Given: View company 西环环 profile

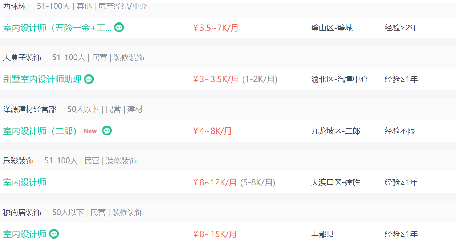Looking at the screenshot, I should tap(15, 6).
